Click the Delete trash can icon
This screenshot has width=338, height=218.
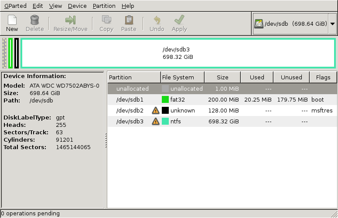point(34,20)
